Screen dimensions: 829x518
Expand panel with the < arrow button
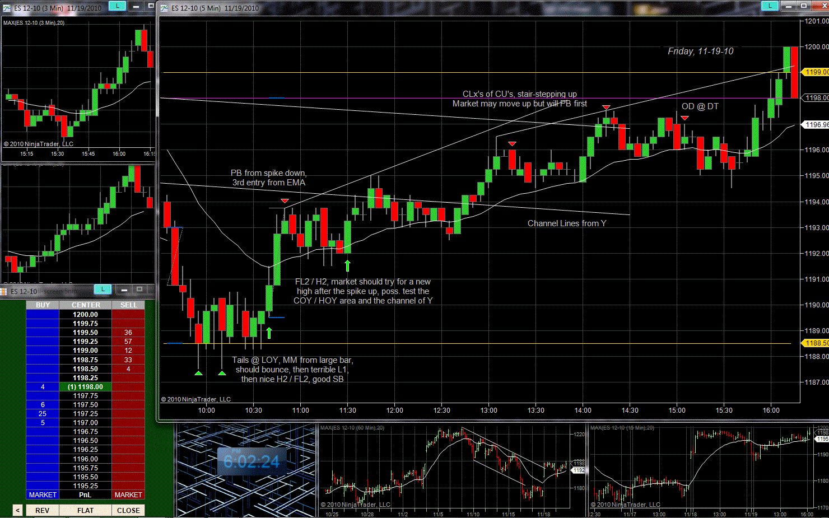pyautogui.click(x=17, y=510)
